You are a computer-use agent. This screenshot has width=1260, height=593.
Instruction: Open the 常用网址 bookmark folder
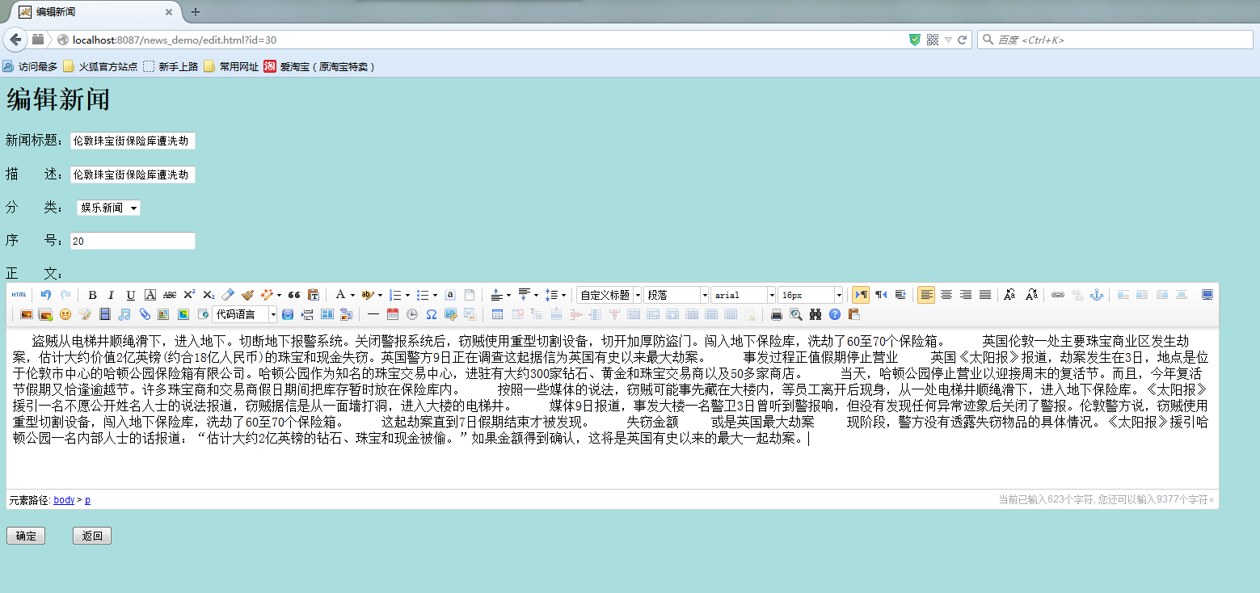coord(231,66)
